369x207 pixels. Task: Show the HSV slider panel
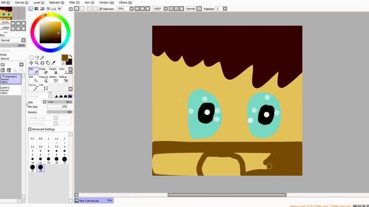tap(42, 9)
